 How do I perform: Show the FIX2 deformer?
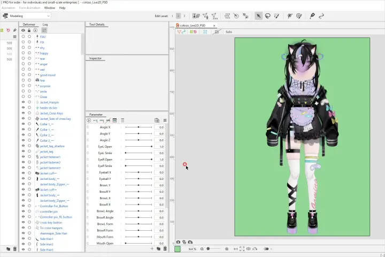(x=23, y=36)
